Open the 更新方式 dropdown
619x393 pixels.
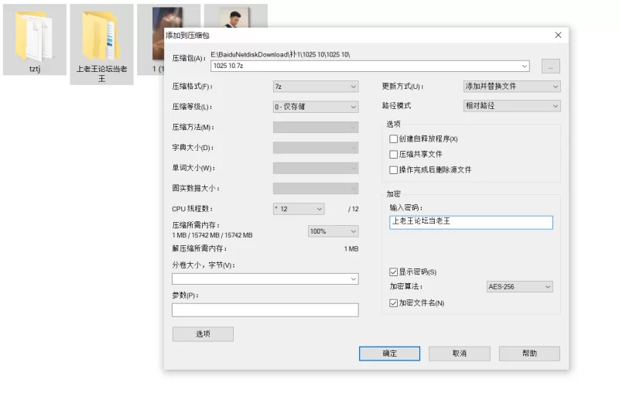click(x=511, y=86)
